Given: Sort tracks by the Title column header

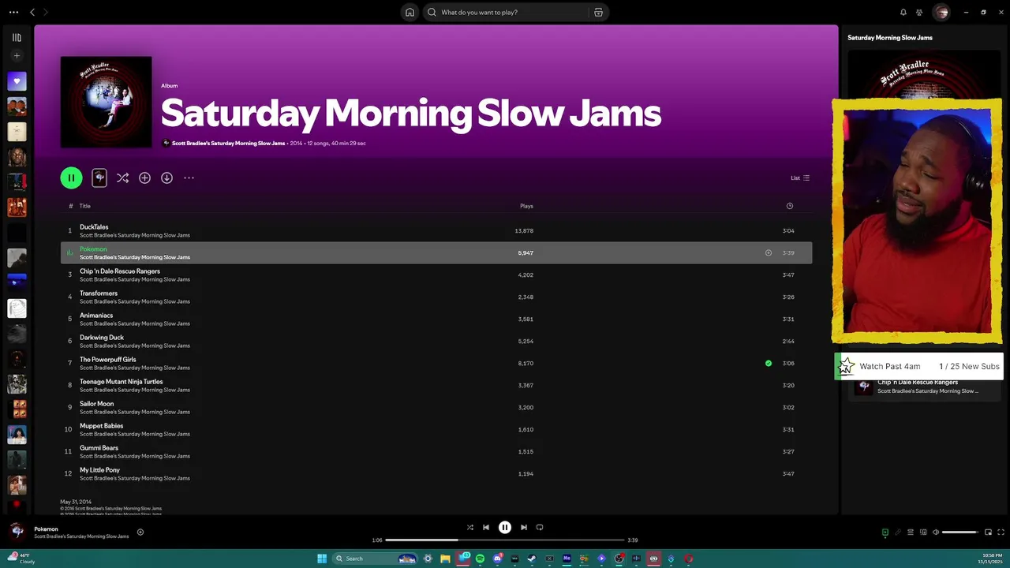Looking at the screenshot, I should pyautogui.click(x=85, y=206).
